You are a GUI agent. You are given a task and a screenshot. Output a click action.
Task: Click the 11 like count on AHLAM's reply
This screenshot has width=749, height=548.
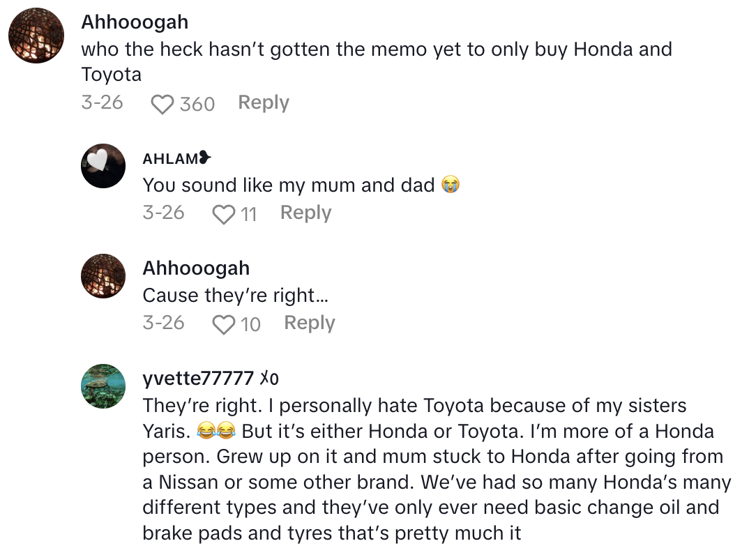(x=249, y=215)
